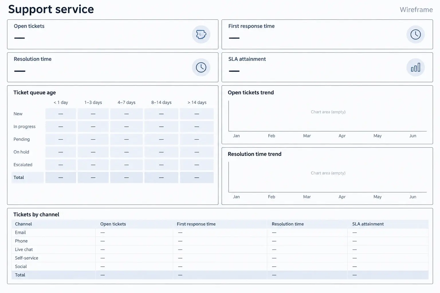Click the Social row Resolution time value

[274, 267]
